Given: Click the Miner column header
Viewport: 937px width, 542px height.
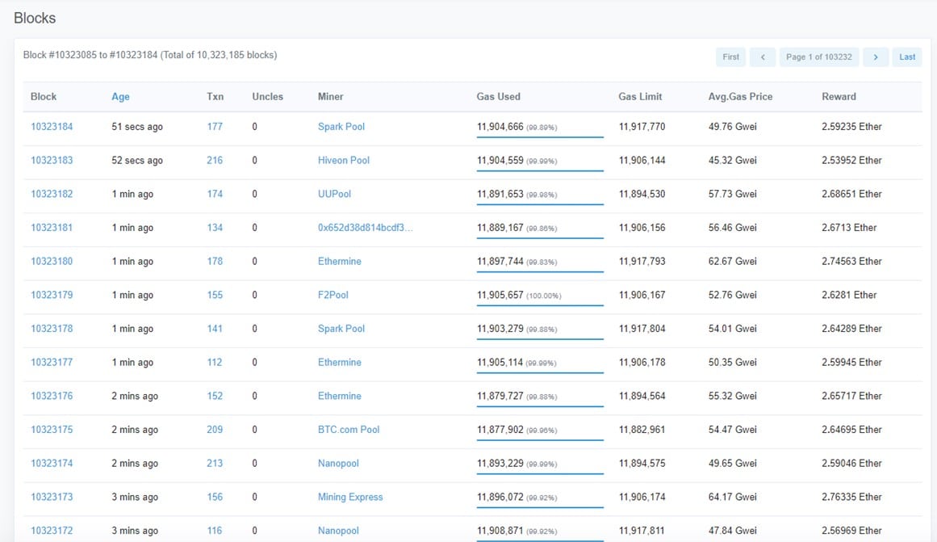Looking at the screenshot, I should coord(330,96).
